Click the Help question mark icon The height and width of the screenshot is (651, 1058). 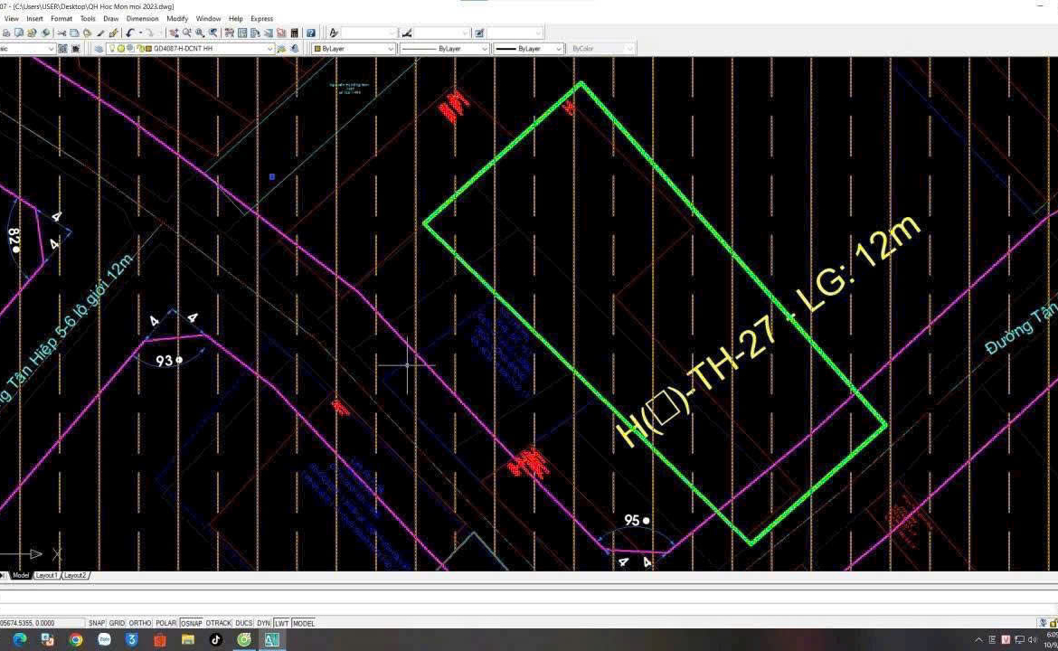pyautogui.click(x=311, y=33)
